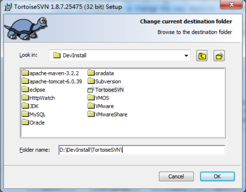Confirm with the OK button
Screen dimensions: 246x192
tap(217, 177)
